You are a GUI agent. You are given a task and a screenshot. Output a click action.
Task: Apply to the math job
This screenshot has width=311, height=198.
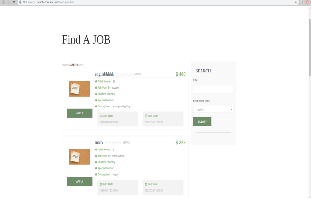point(80,181)
